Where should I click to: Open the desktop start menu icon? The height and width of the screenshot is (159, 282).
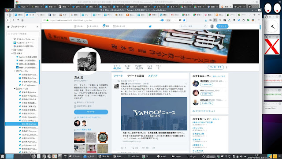(3, 156)
